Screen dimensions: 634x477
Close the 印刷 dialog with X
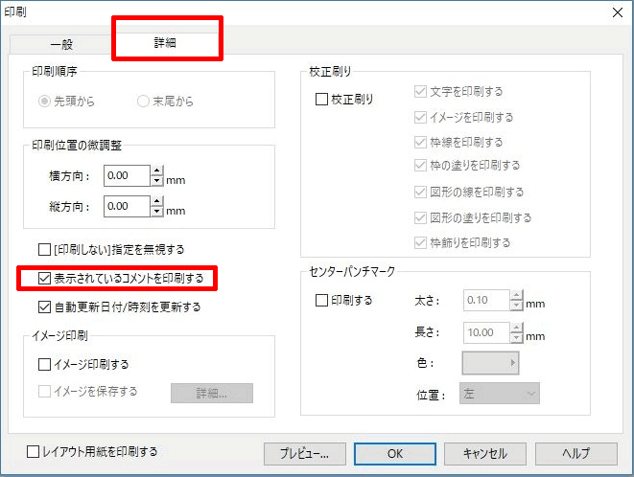click(x=618, y=12)
